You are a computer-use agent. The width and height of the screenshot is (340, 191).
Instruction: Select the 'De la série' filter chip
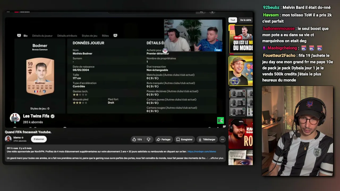click(x=246, y=20)
